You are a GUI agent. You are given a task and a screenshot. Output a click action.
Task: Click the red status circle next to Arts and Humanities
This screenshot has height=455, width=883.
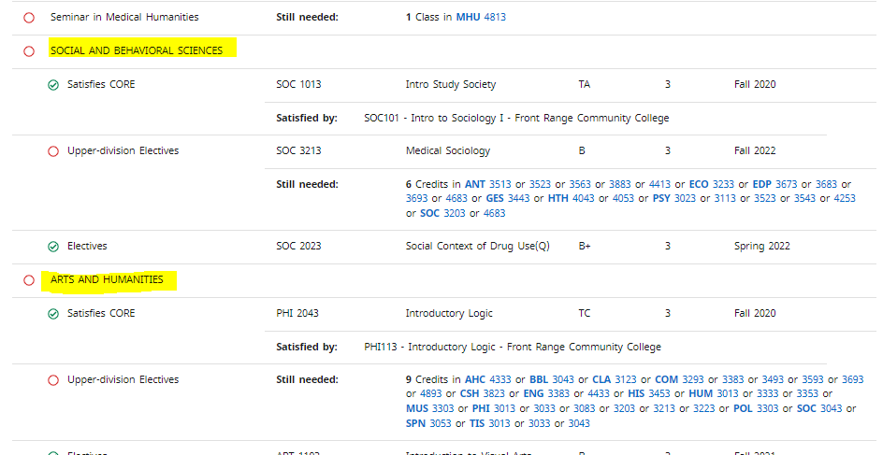(x=29, y=280)
